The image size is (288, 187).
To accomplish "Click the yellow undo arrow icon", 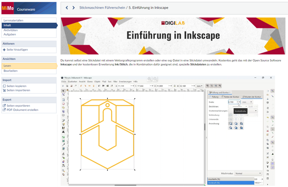I will pos(268,117).
